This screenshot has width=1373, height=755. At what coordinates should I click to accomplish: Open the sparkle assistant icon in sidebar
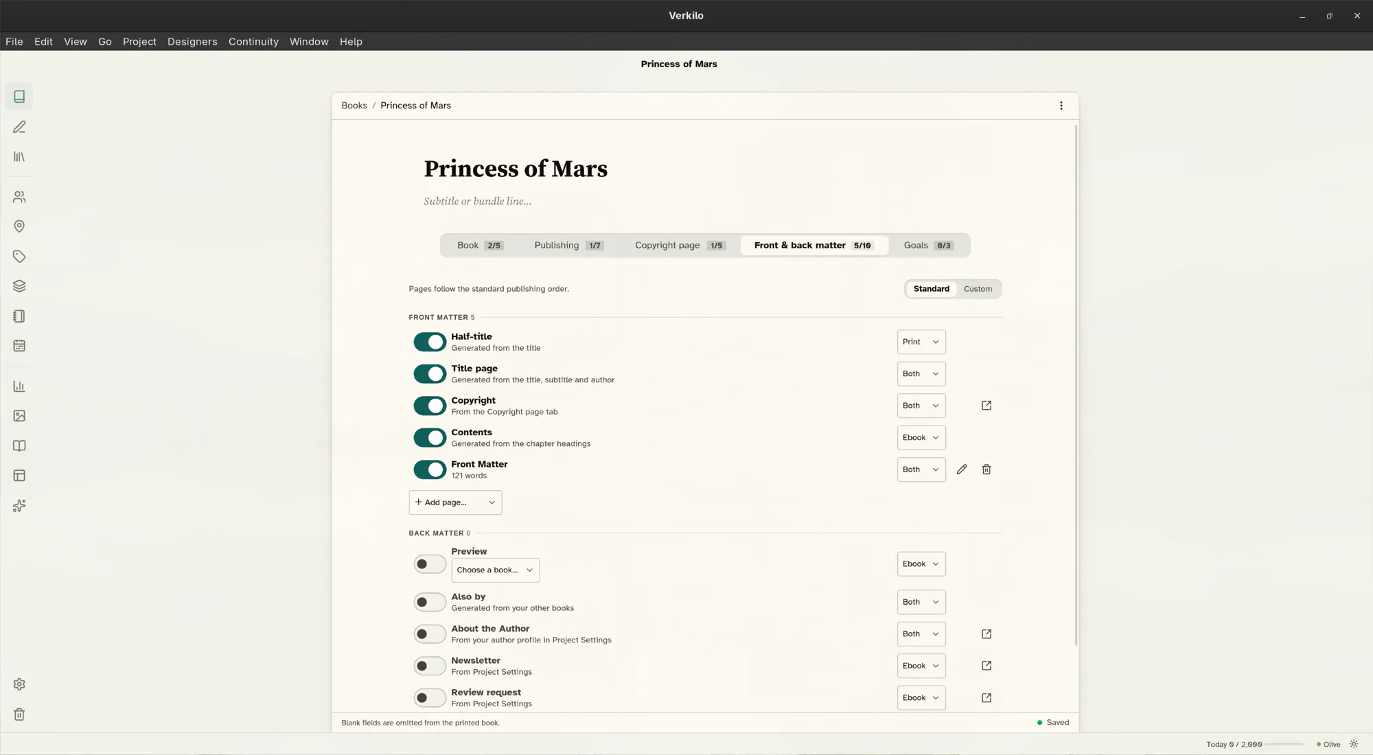pyautogui.click(x=19, y=506)
